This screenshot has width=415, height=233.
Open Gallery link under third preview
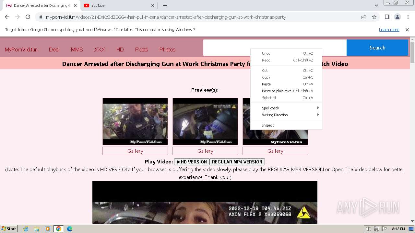tap(275, 151)
